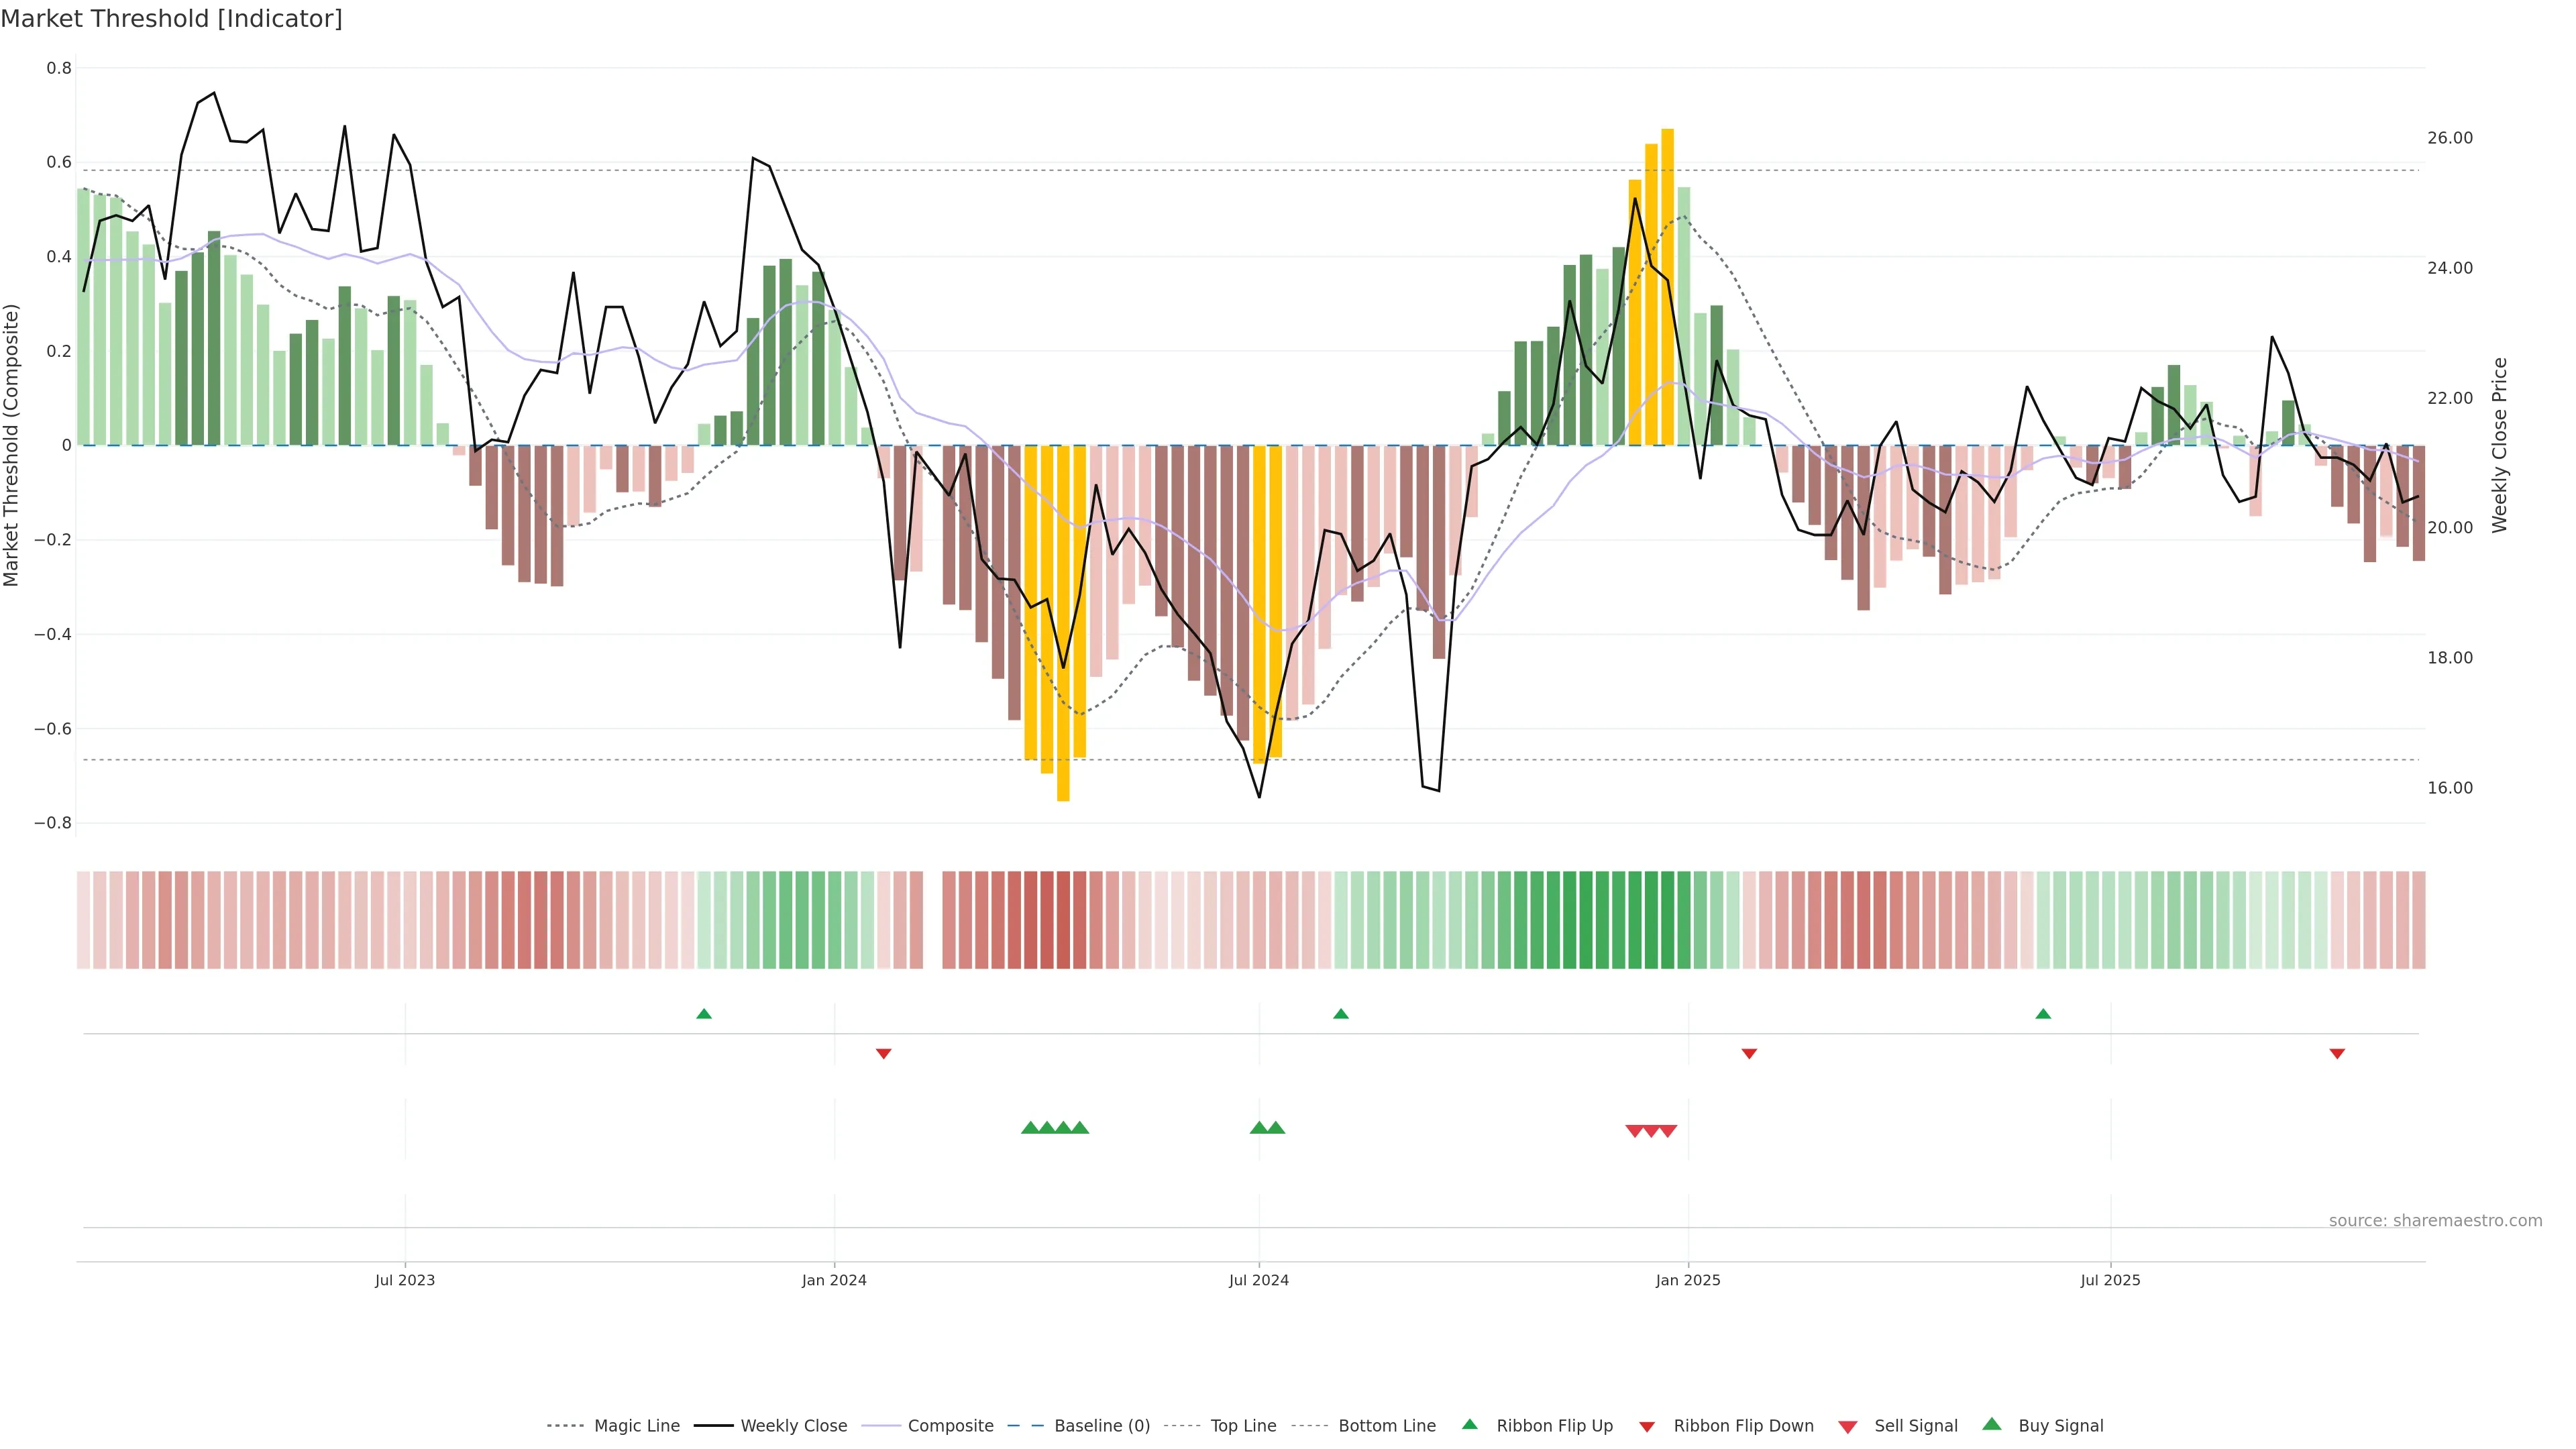Image resolution: width=2576 pixels, height=1449 pixels.
Task: Click the Ribbon Flip Up legend triangle icon
Action: pyautogui.click(x=1469, y=1424)
